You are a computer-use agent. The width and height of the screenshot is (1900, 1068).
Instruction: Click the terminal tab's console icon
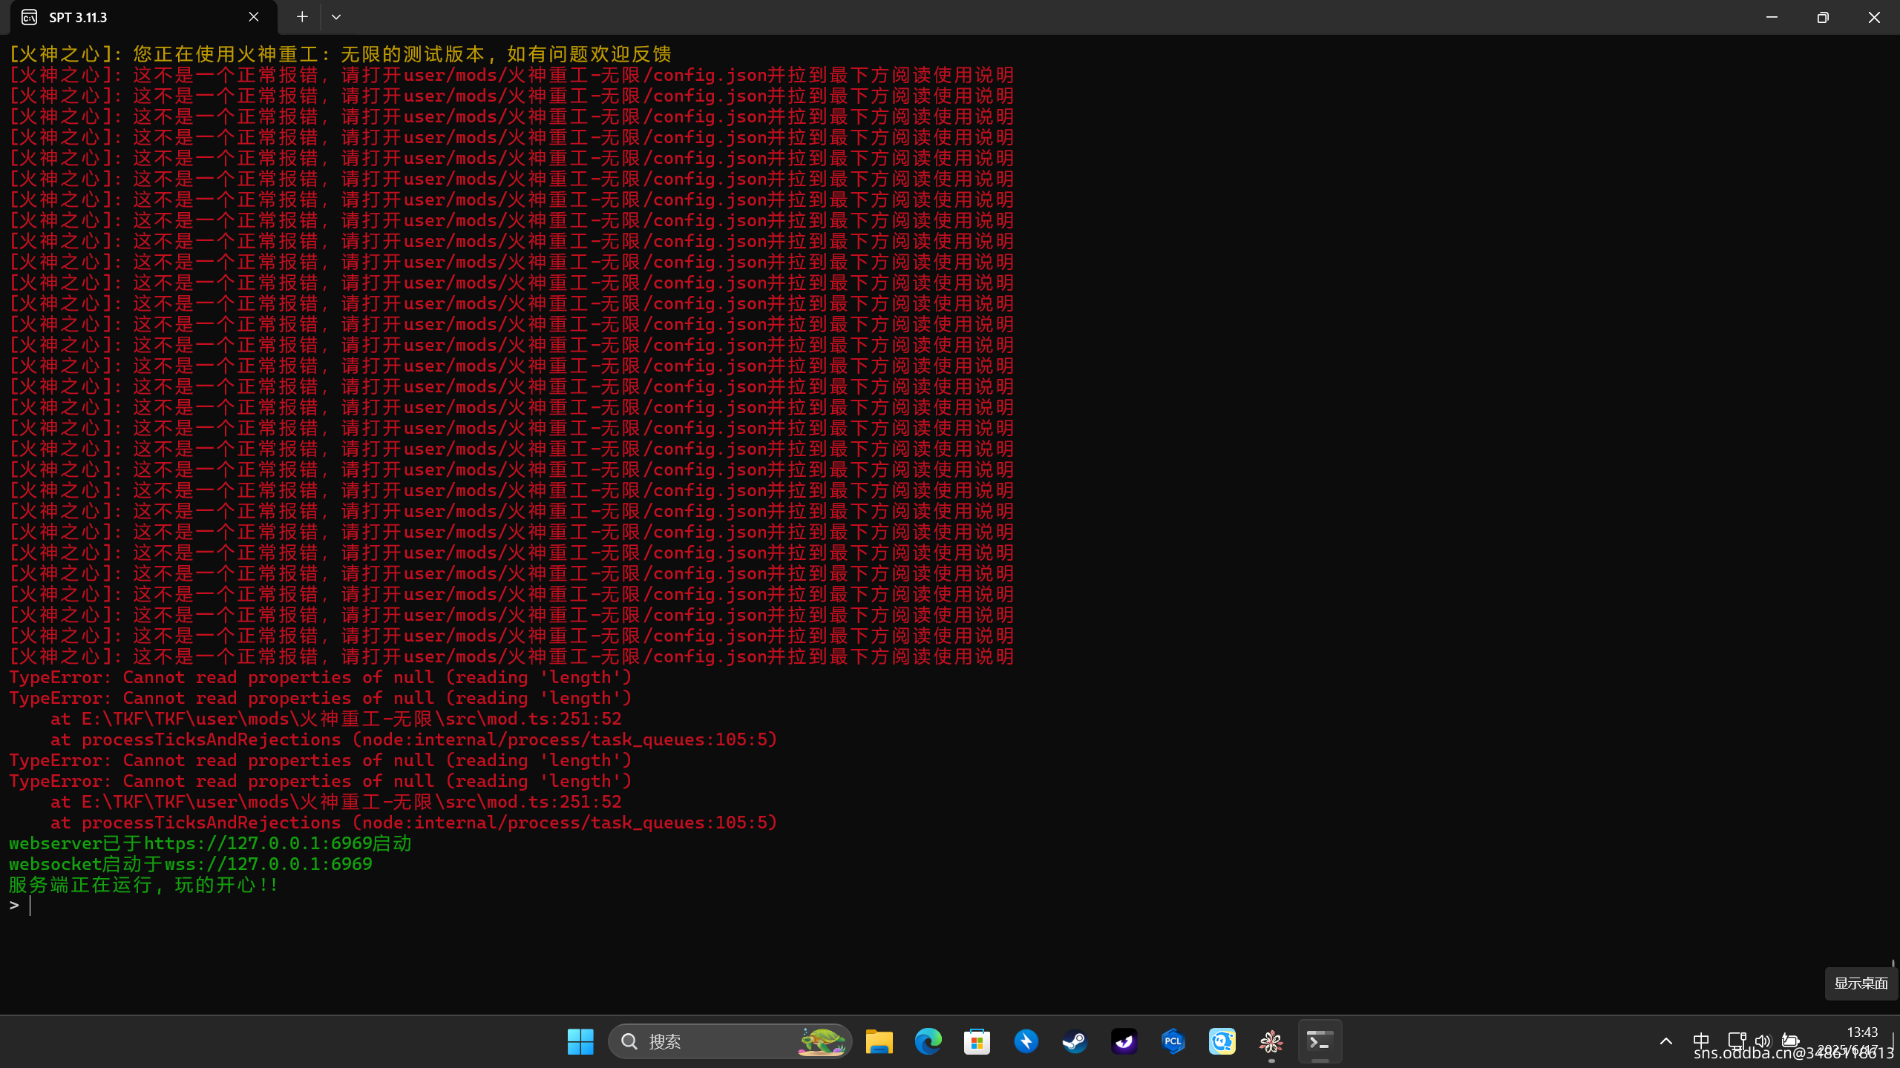30,17
